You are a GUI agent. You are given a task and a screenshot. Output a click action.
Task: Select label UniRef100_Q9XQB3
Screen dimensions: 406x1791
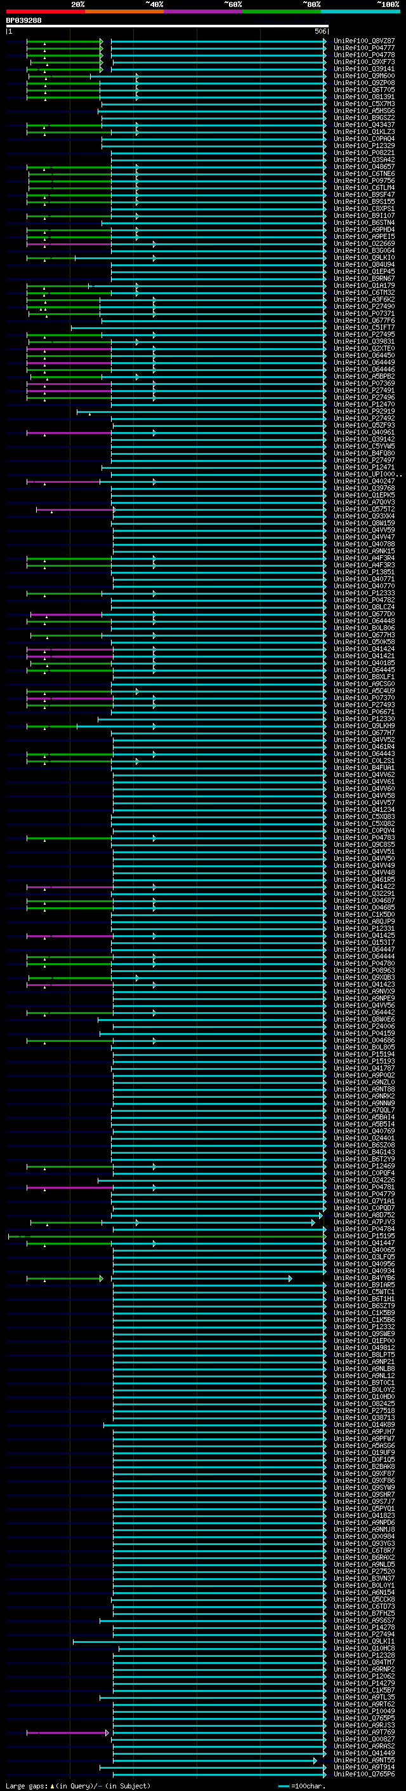[364, 977]
